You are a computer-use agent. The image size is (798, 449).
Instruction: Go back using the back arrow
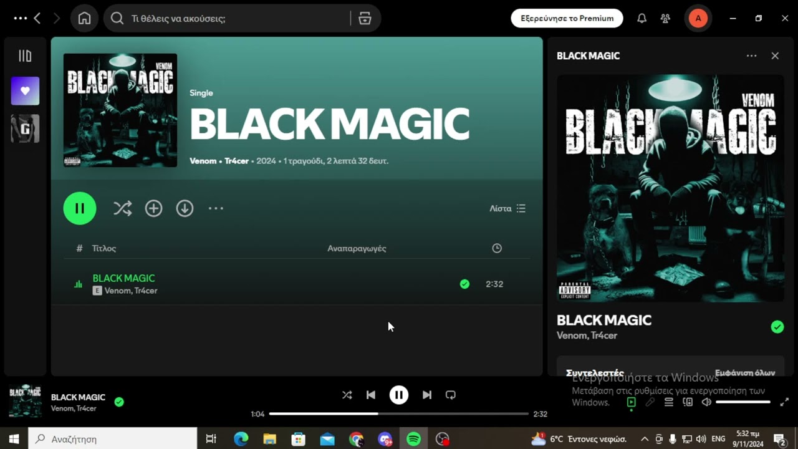37,19
